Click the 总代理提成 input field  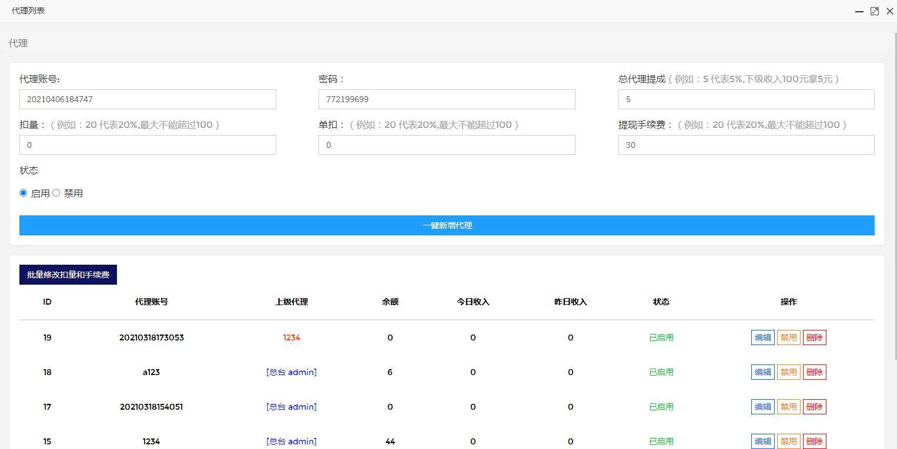click(x=745, y=99)
